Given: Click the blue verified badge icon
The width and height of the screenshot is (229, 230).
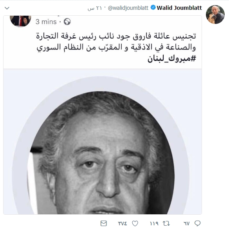Looking at the screenshot, I should (x=153, y=7).
